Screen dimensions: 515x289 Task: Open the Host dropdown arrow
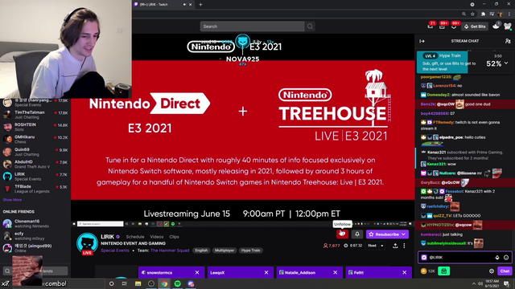(382, 246)
